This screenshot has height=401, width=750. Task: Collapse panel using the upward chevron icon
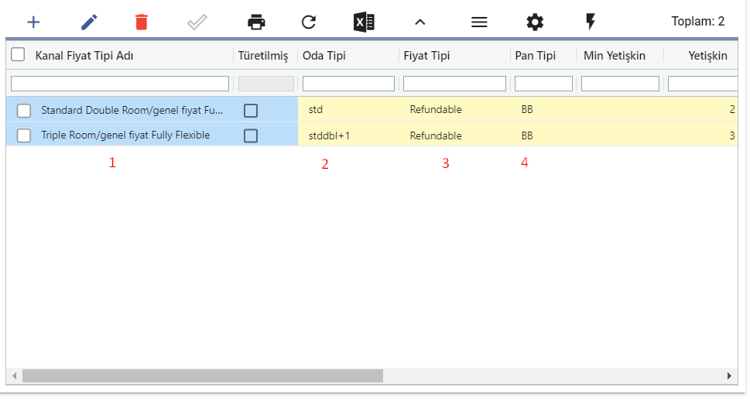(x=420, y=22)
